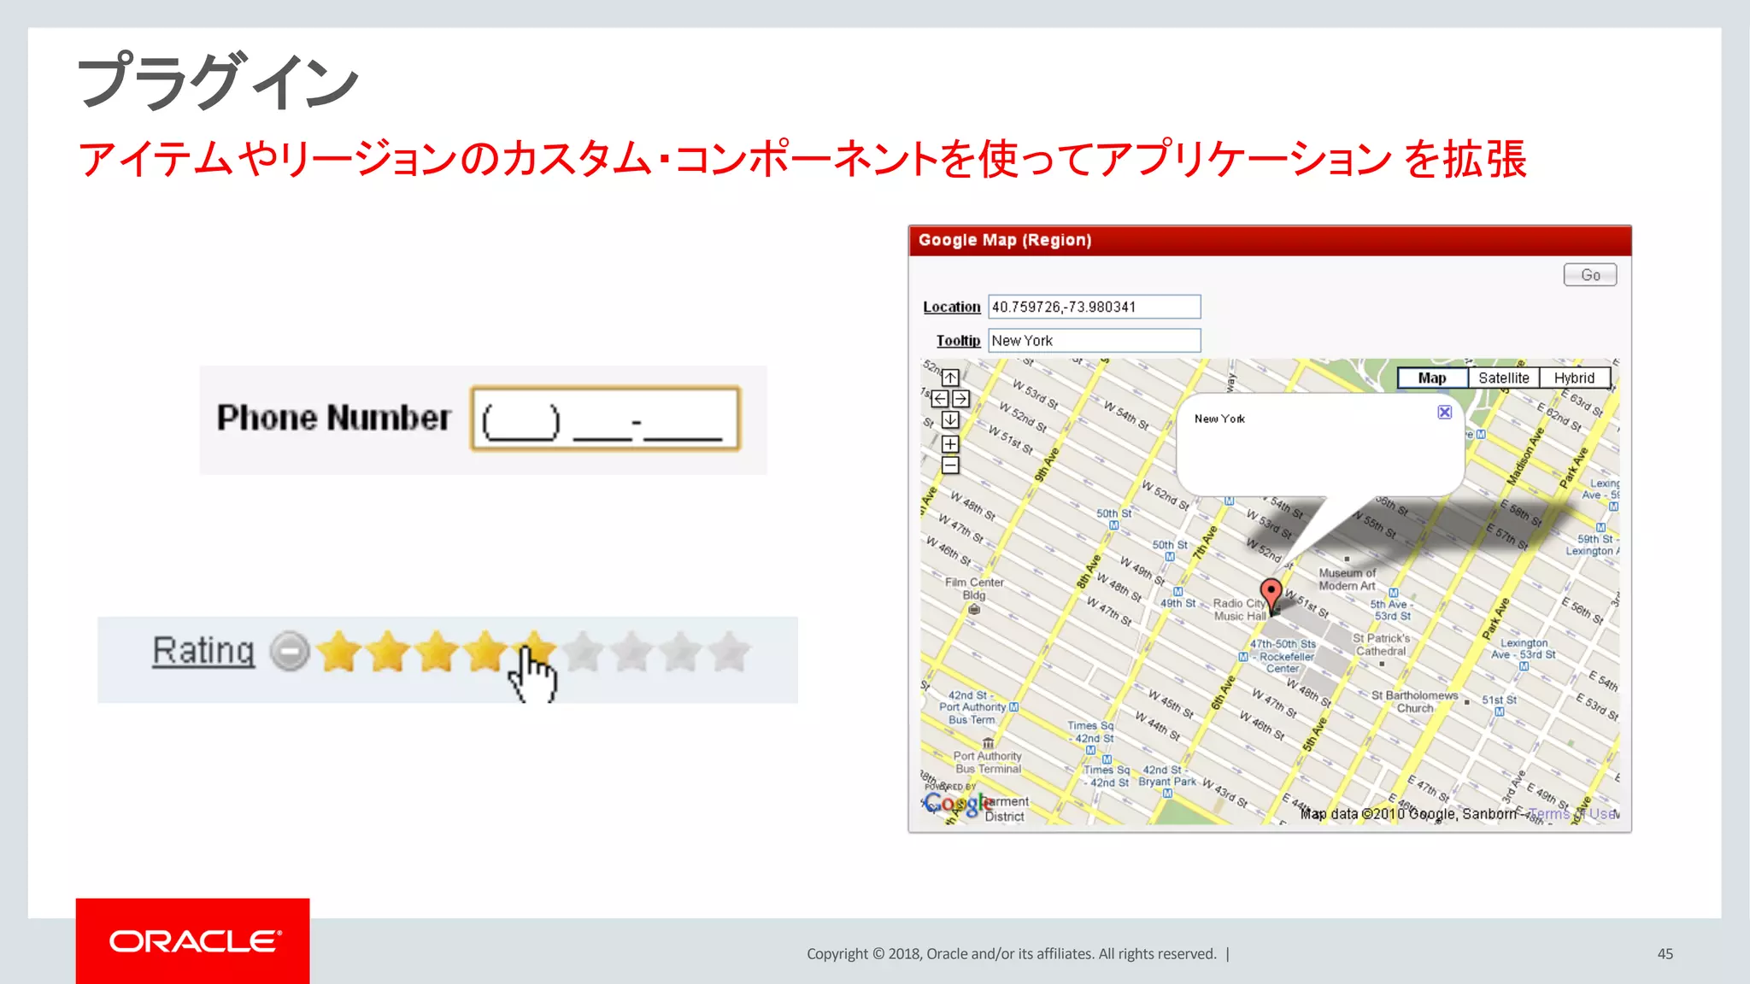The width and height of the screenshot is (1750, 984).
Task: Click the Port Authority Bus Terminal icon
Action: tap(988, 742)
